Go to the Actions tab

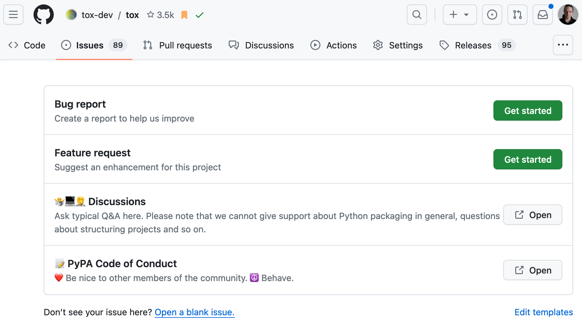[333, 45]
